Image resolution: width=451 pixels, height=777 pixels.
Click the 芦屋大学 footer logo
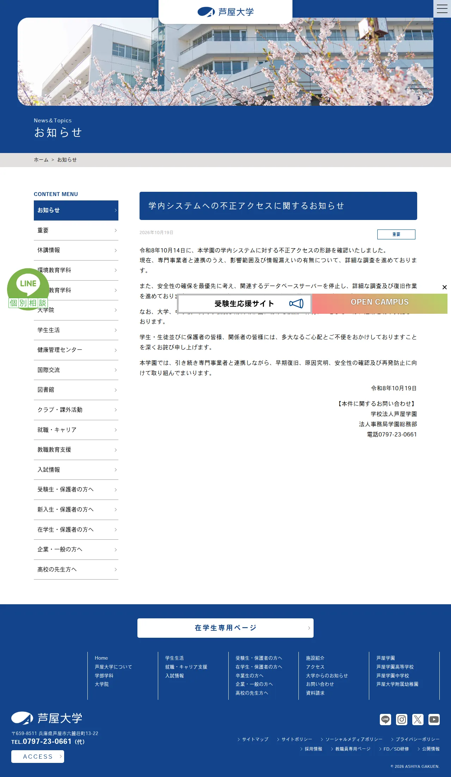tap(47, 718)
